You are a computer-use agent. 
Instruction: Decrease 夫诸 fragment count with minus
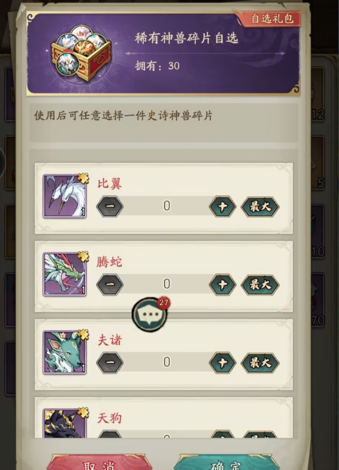pyautogui.click(x=110, y=363)
